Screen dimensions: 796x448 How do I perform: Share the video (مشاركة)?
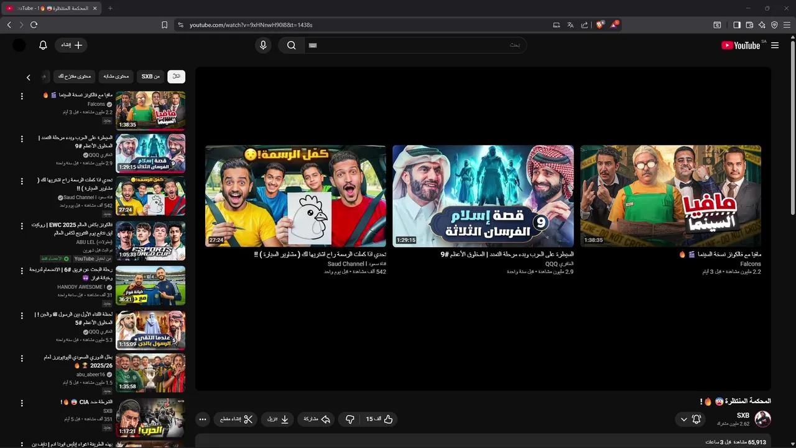(317, 419)
